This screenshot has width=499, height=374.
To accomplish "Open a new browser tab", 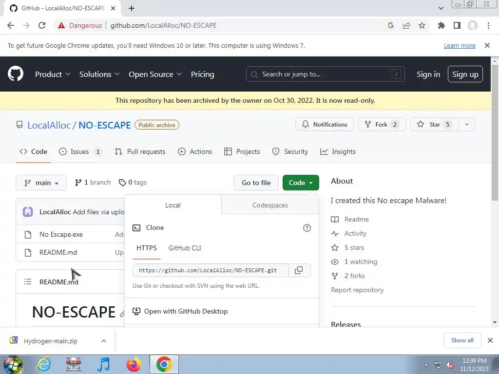I will click(x=132, y=8).
